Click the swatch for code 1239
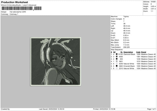This screenshot has width=157, height=111. click(x=116, y=59)
